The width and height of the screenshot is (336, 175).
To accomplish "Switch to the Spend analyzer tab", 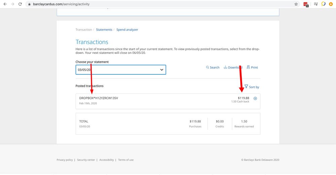I will 127,30.
